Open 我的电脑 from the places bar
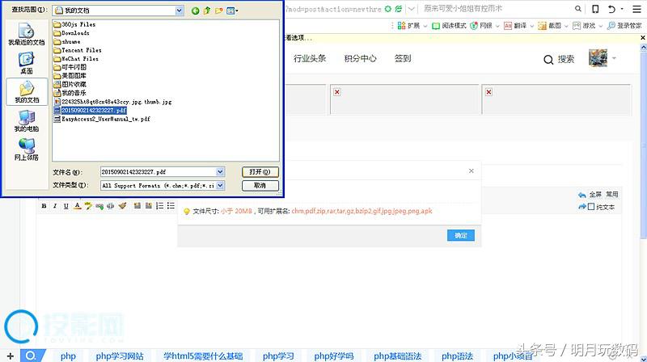 click(27, 121)
